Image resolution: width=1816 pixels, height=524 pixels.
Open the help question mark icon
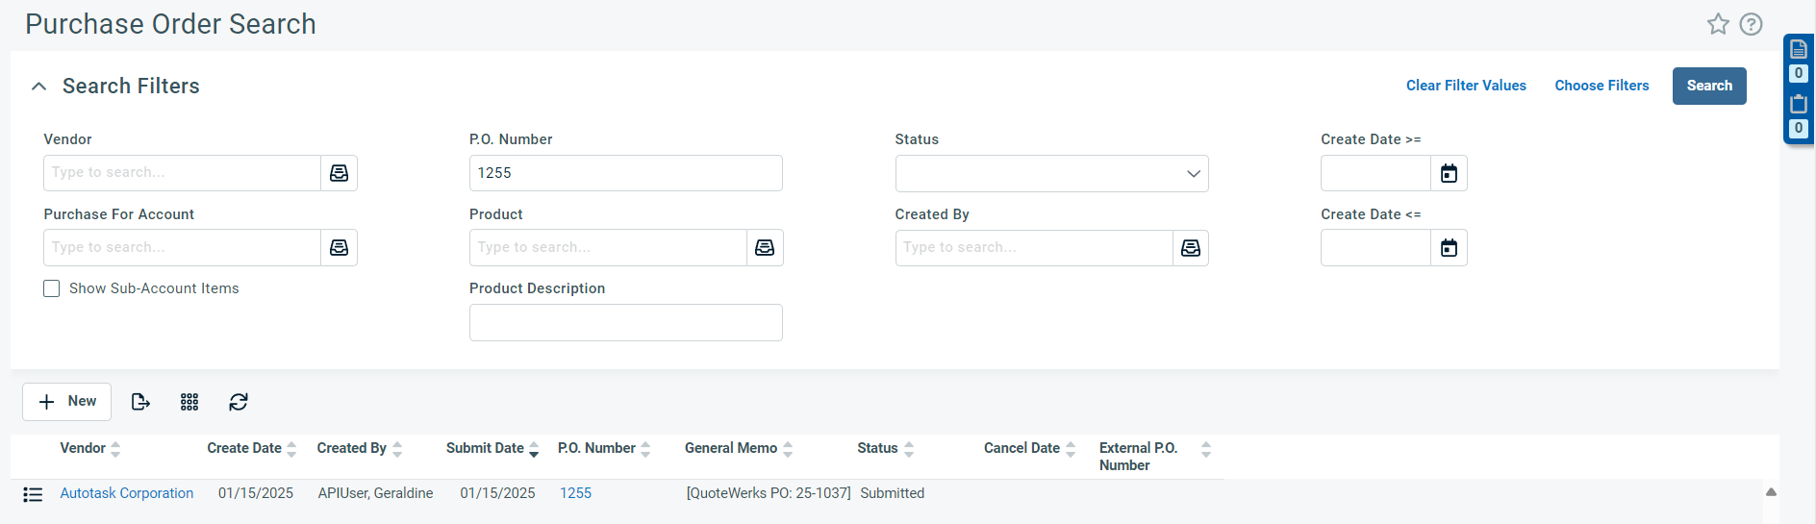tap(1751, 24)
